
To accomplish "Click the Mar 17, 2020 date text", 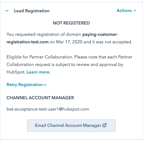I will 69,42.
